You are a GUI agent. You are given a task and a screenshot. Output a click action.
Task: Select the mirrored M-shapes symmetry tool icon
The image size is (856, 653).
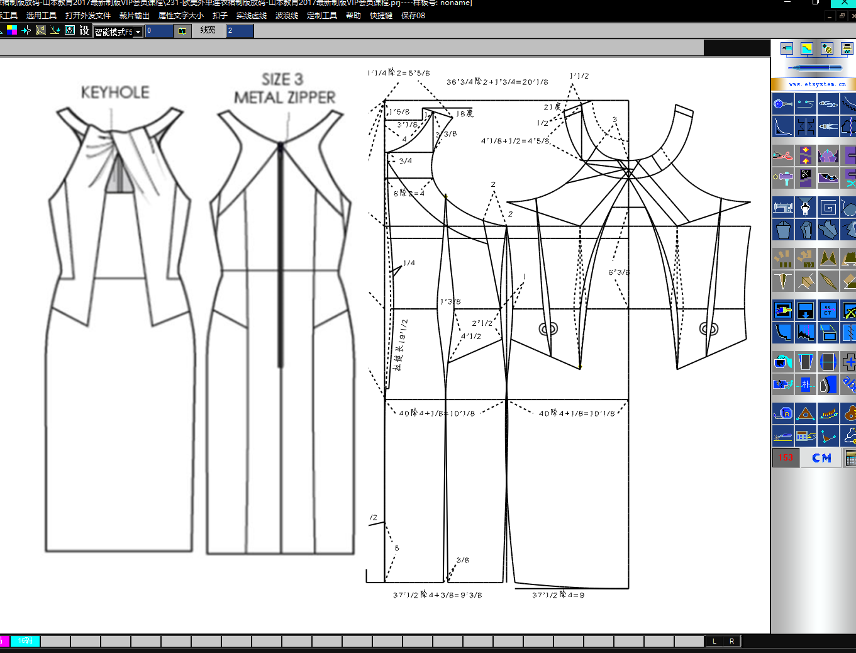pos(806,126)
